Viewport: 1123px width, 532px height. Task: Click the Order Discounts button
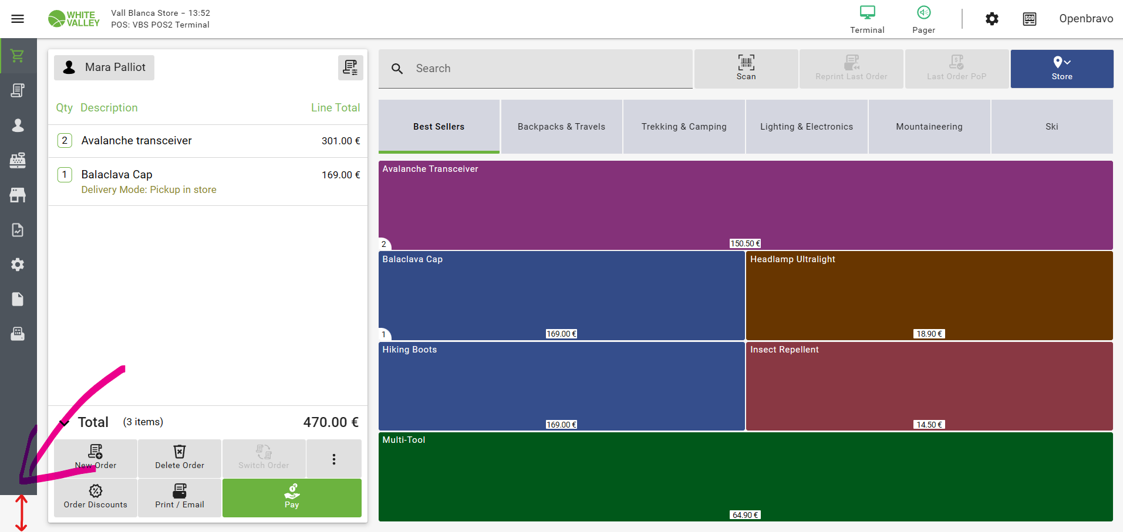tap(96, 497)
